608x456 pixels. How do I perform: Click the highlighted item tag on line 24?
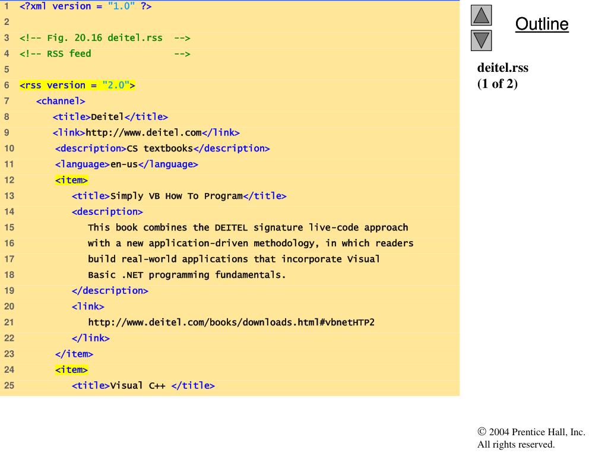[71, 370]
